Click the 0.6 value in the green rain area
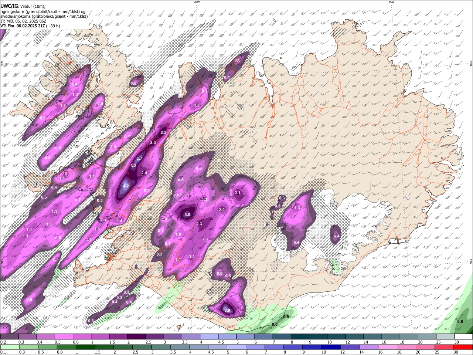The height and width of the screenshot is (355, 473). 460,321
